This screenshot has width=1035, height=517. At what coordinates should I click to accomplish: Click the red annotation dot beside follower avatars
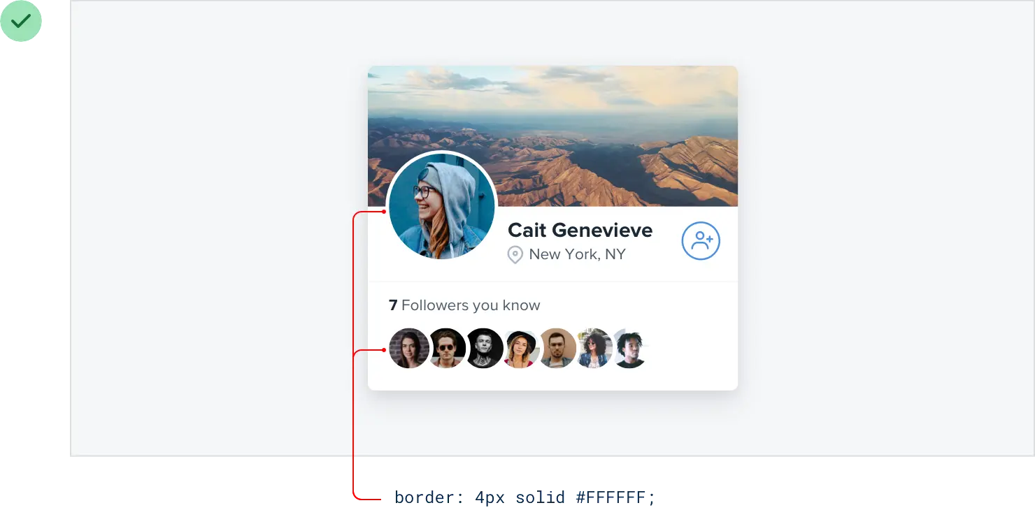[x=384, y=349]
